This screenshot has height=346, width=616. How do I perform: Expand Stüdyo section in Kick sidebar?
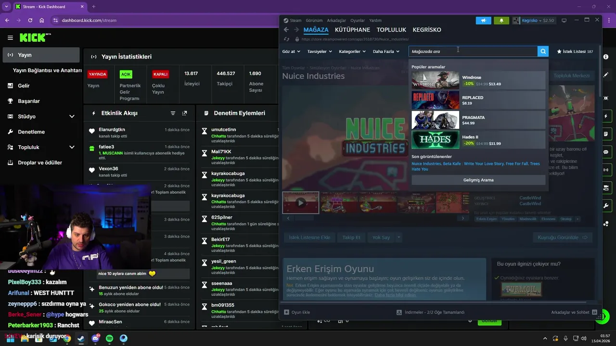pos(72,116)
